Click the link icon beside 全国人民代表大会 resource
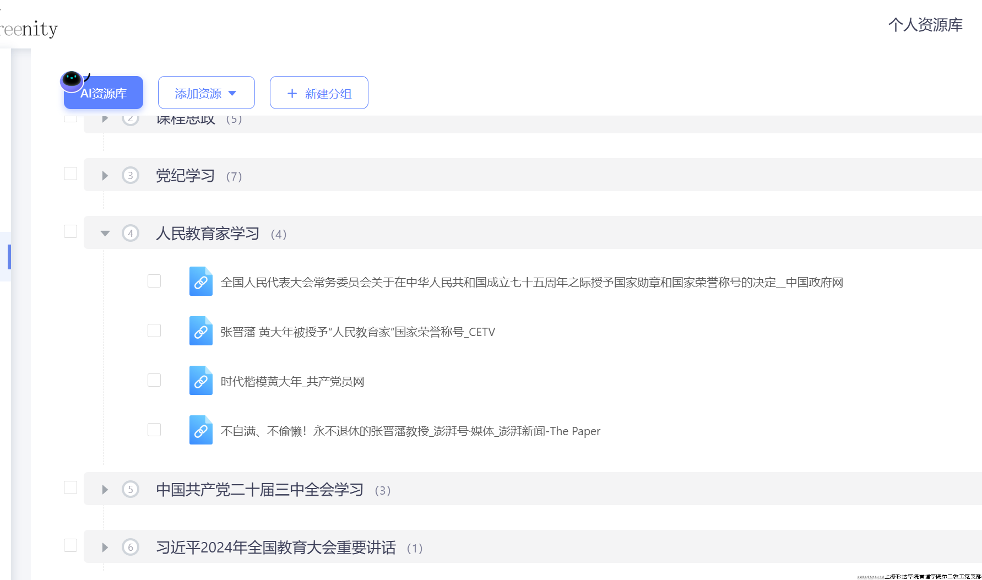The width and height of the screenshot is (982, 580). (200, 281)
